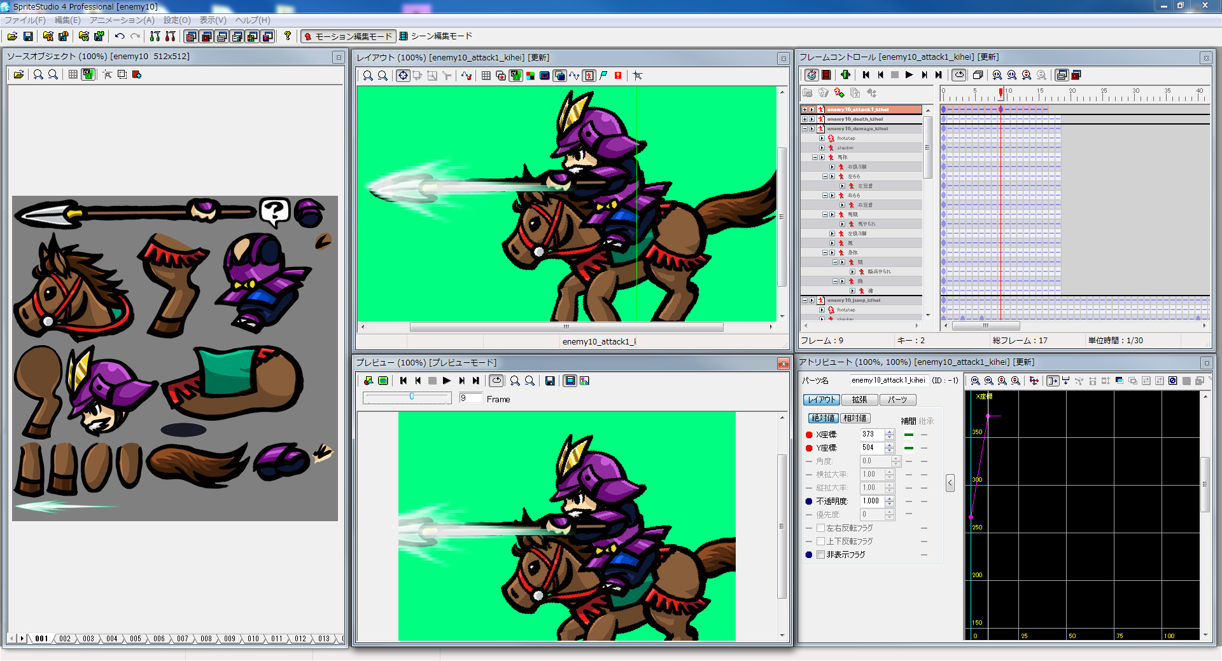Click the X座標 value field
The width and height of the screenshot is (1222, 661).
pos(872,435)
